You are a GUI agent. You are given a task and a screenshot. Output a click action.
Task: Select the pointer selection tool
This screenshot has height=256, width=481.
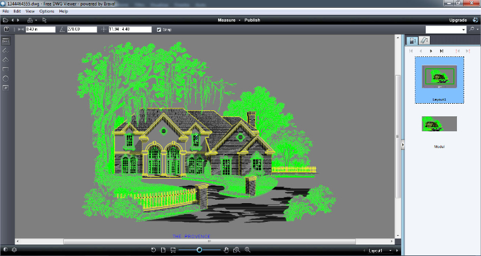pyautogui.click(x=44, y=20)
